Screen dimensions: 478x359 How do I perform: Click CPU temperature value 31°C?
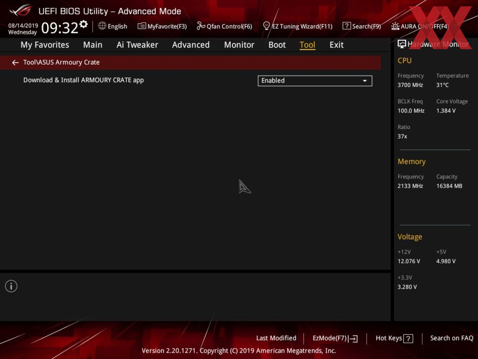[443, 85]
